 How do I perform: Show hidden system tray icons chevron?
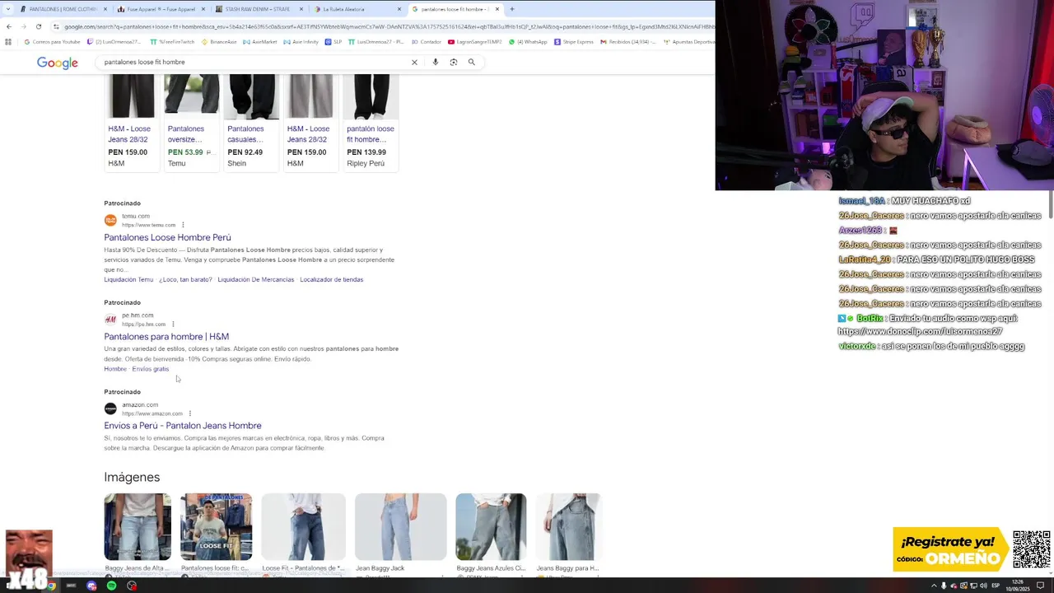point(934,586)
